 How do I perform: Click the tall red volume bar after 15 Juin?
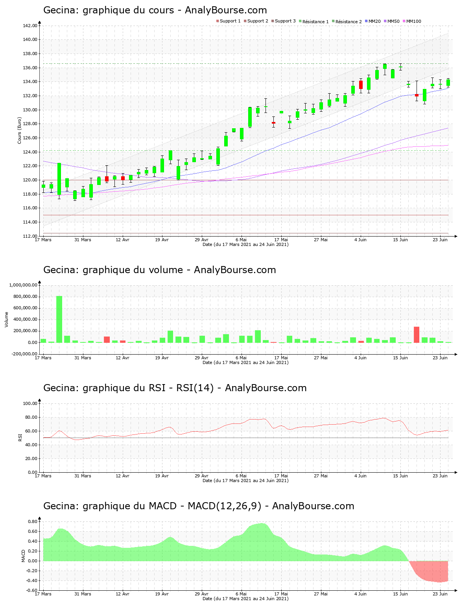417,335
